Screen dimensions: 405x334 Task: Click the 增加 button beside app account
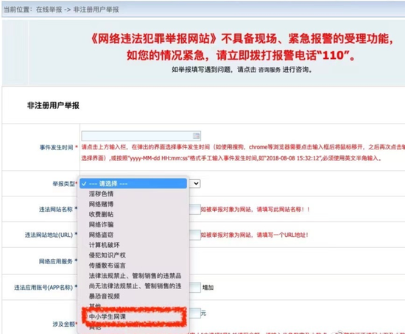point(208,288)
